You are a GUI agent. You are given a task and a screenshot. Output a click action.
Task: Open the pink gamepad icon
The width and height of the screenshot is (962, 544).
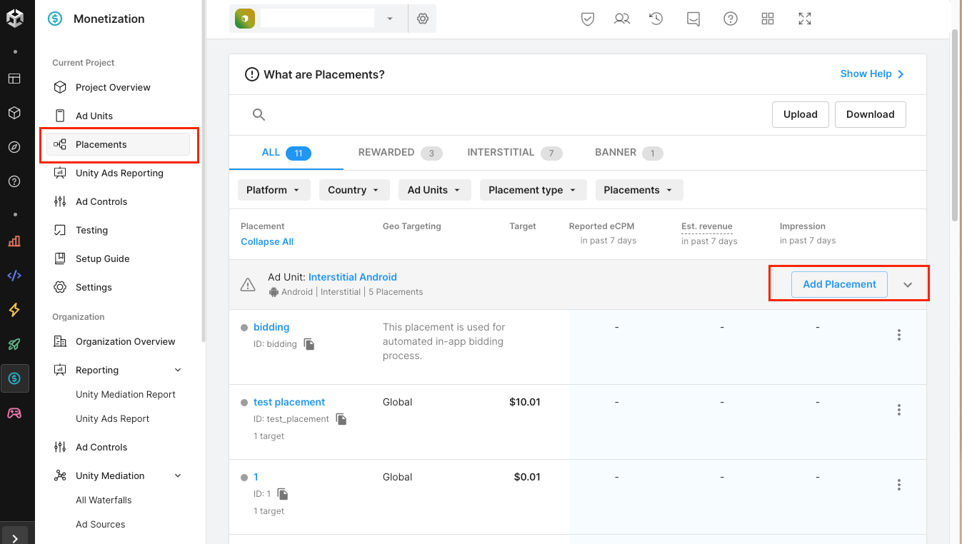pos(14,413)
